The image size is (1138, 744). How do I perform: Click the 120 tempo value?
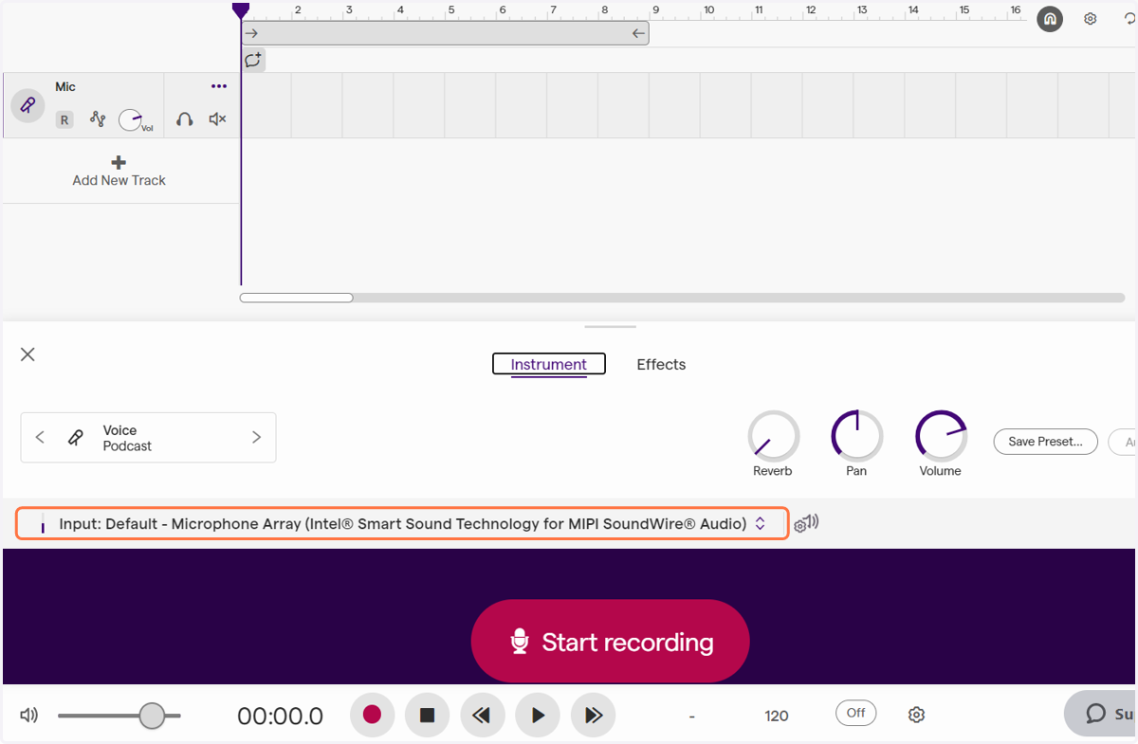777,716
